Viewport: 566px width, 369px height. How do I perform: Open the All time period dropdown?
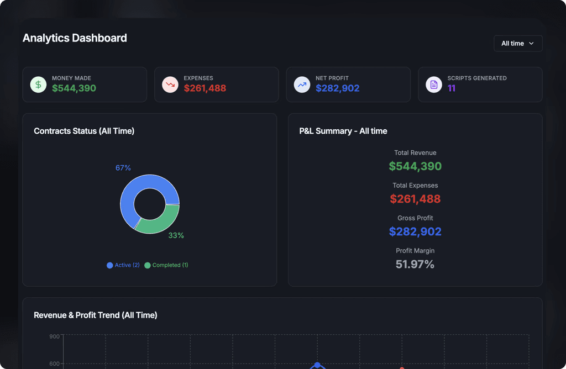point(518,43)
